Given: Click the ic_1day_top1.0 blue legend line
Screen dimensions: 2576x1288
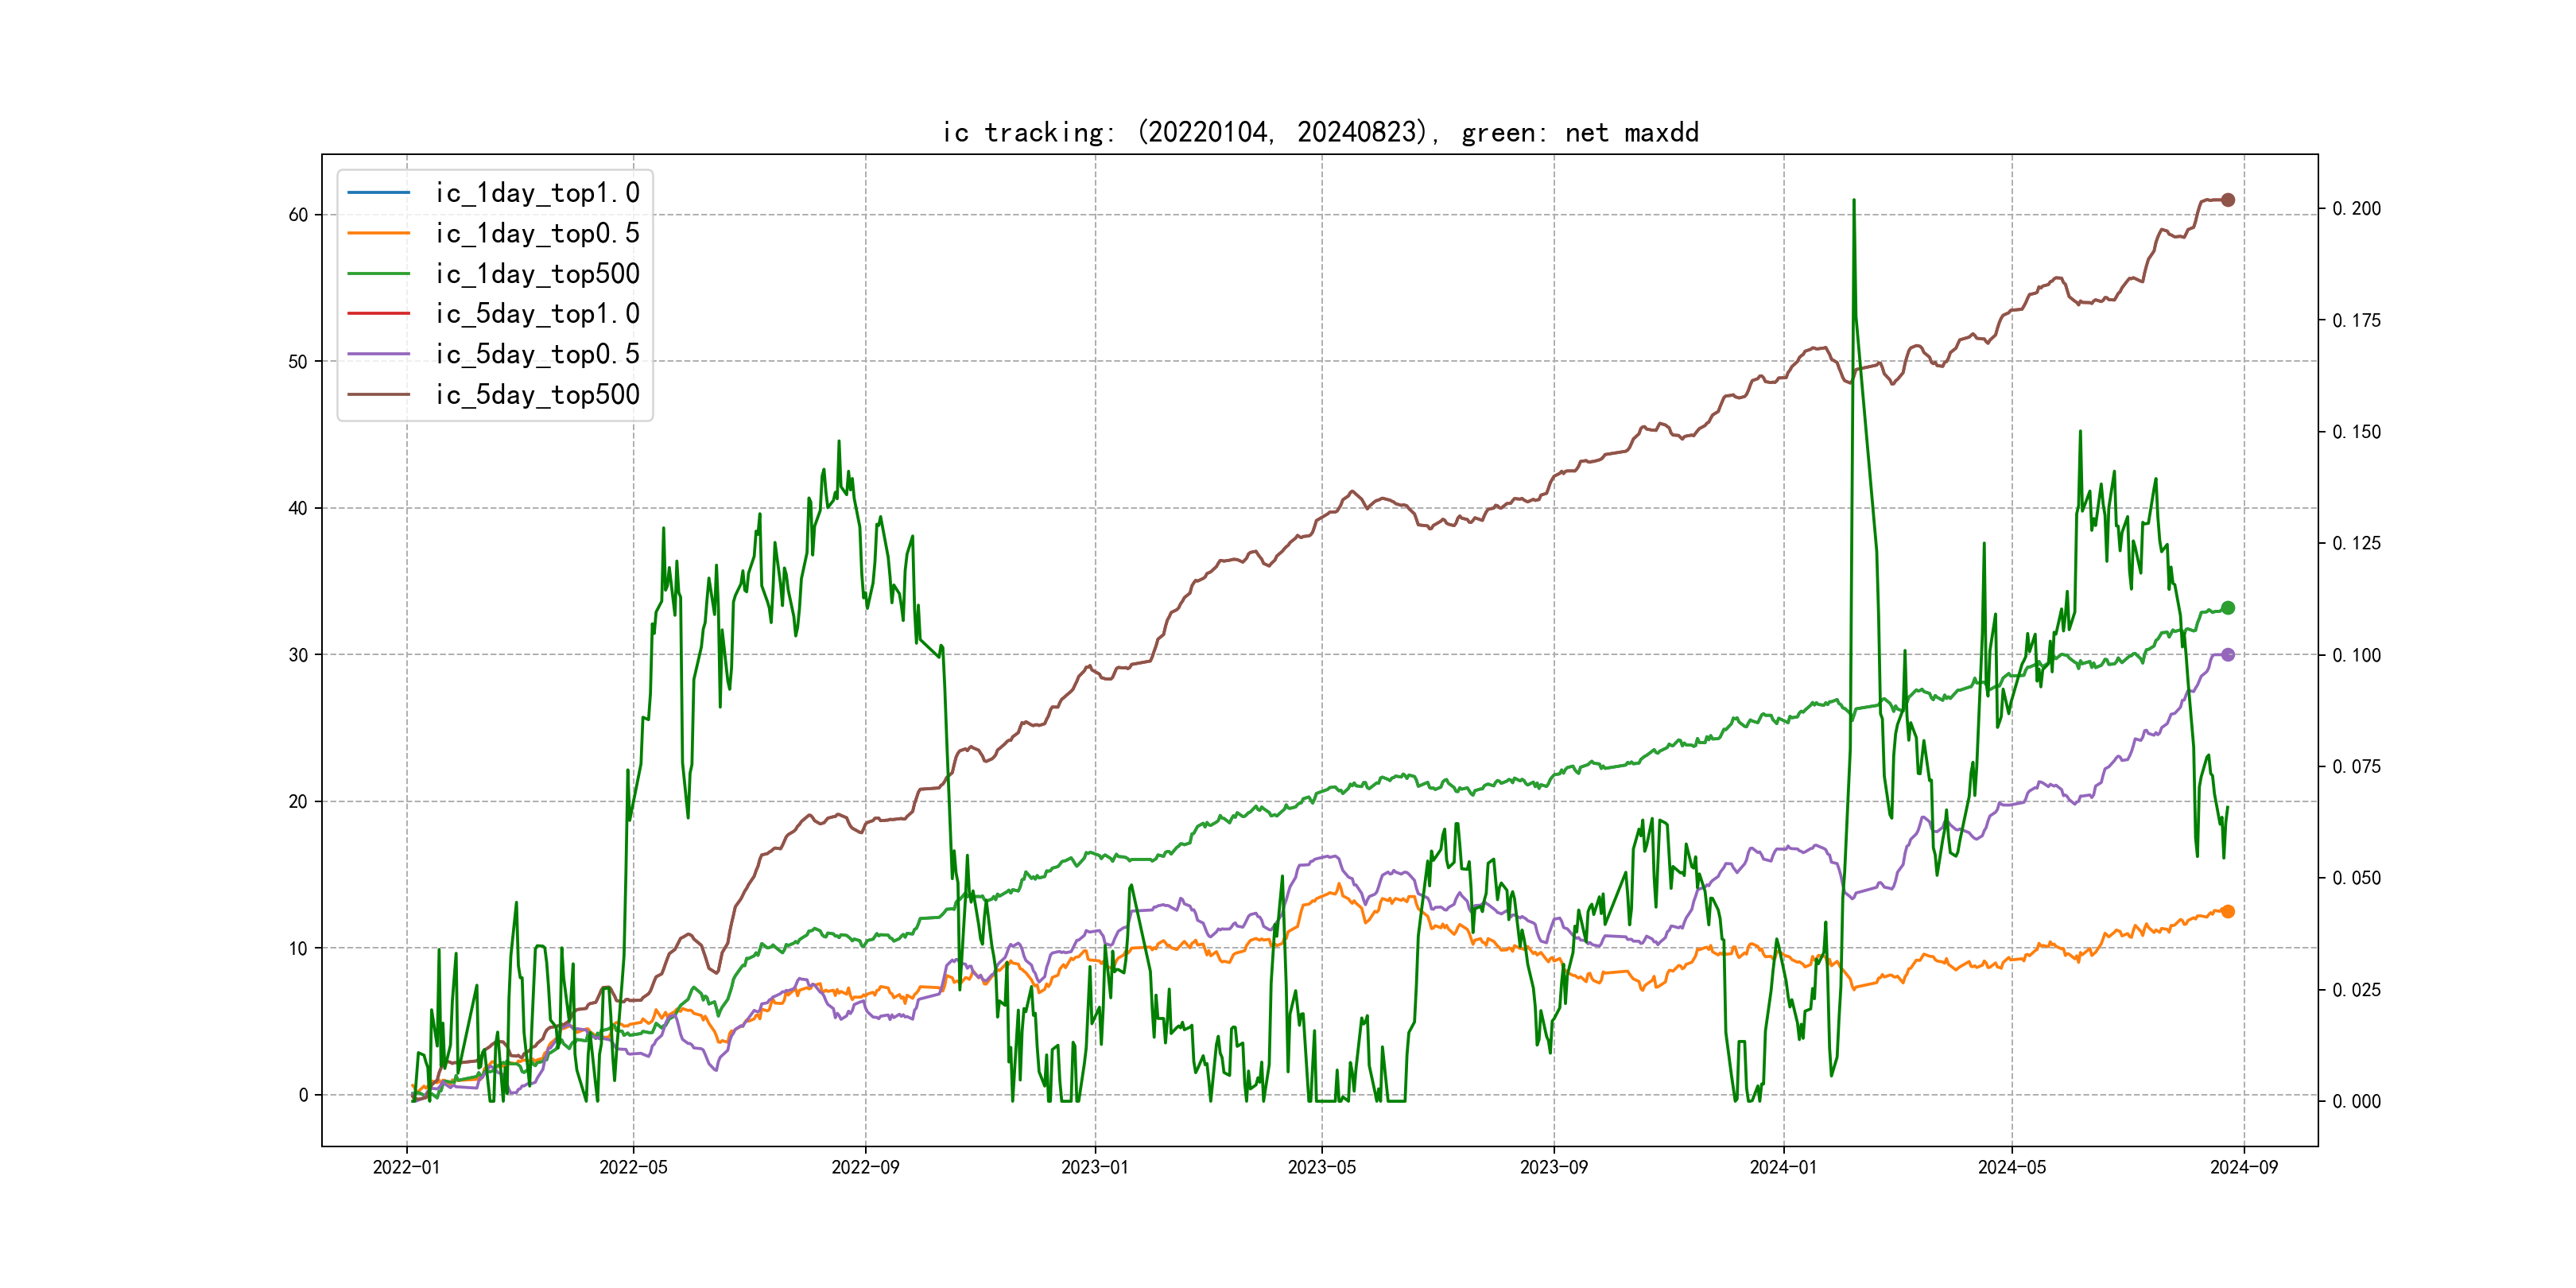Looking at the screenshot, I should [378, 192].
